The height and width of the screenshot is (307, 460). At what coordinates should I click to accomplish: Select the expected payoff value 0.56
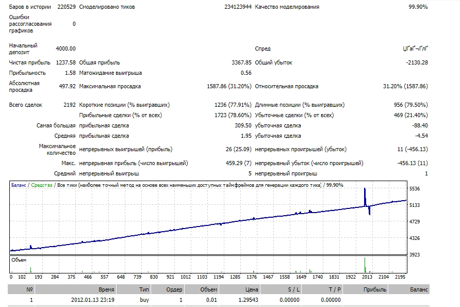pos(246,73)
